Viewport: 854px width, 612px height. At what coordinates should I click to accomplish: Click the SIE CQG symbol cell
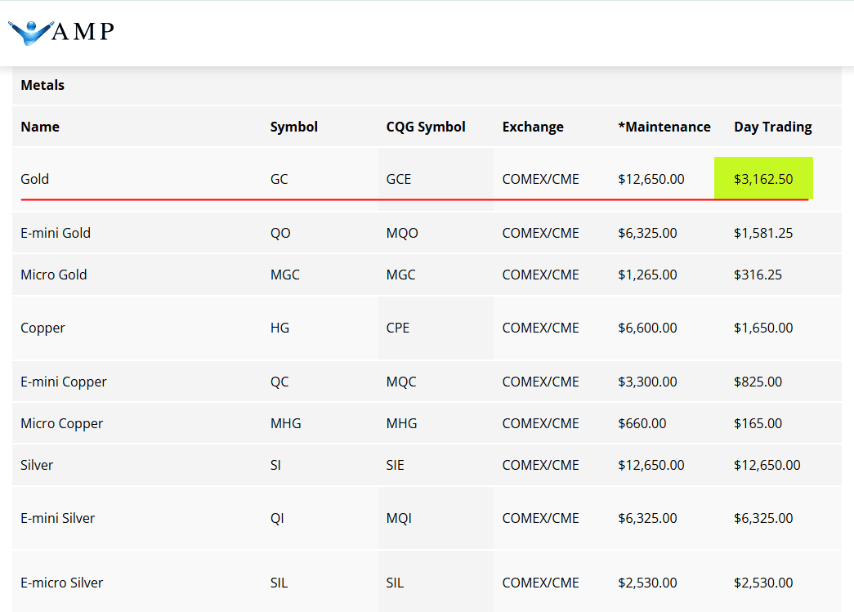396,465
